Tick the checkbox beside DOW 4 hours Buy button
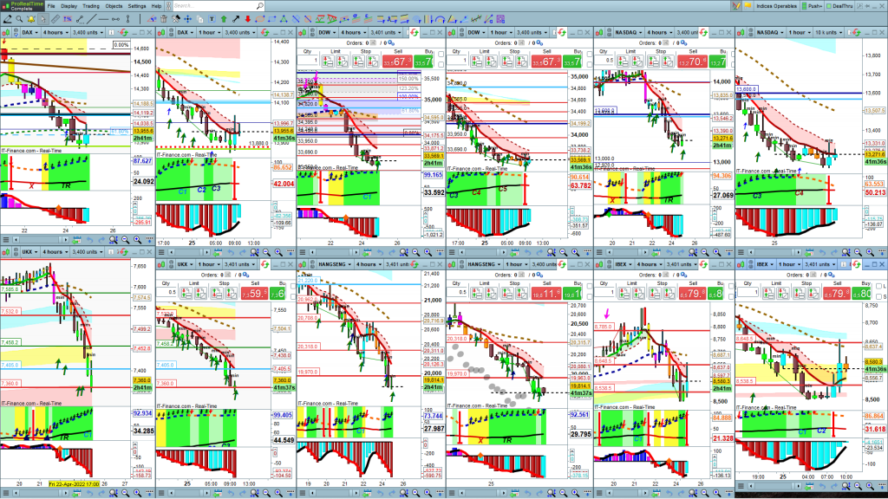This screenshot has height=499, width=888. [x=441, y=52]
